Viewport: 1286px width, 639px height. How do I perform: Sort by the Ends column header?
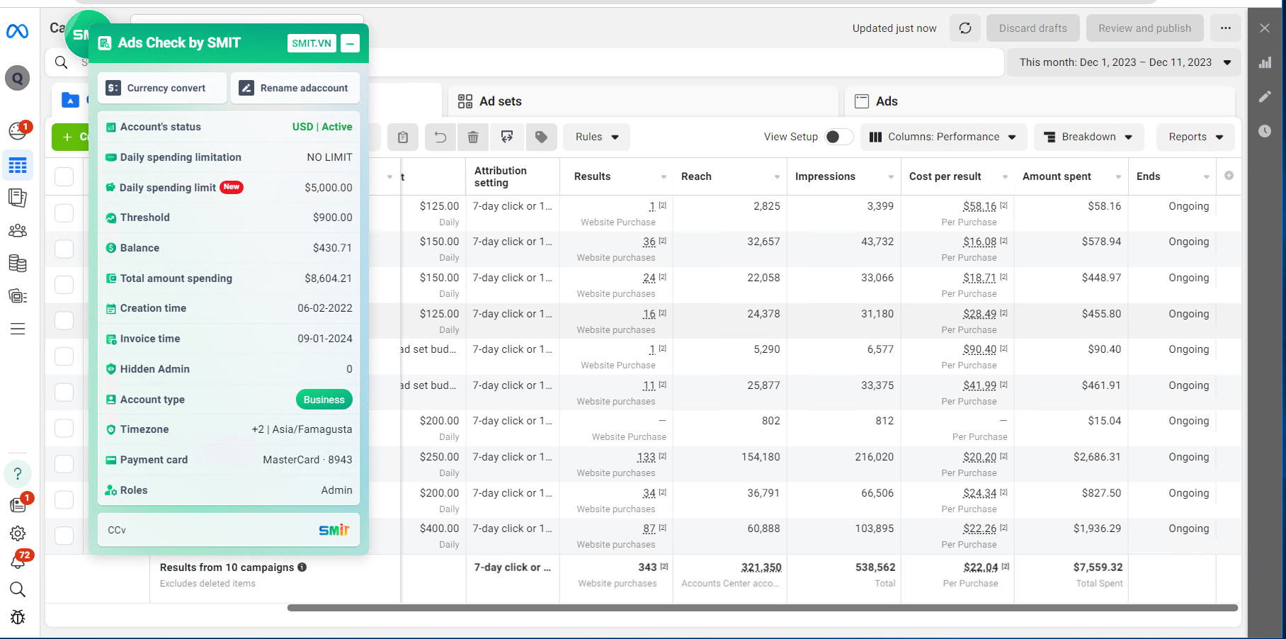coord(1148,176)
